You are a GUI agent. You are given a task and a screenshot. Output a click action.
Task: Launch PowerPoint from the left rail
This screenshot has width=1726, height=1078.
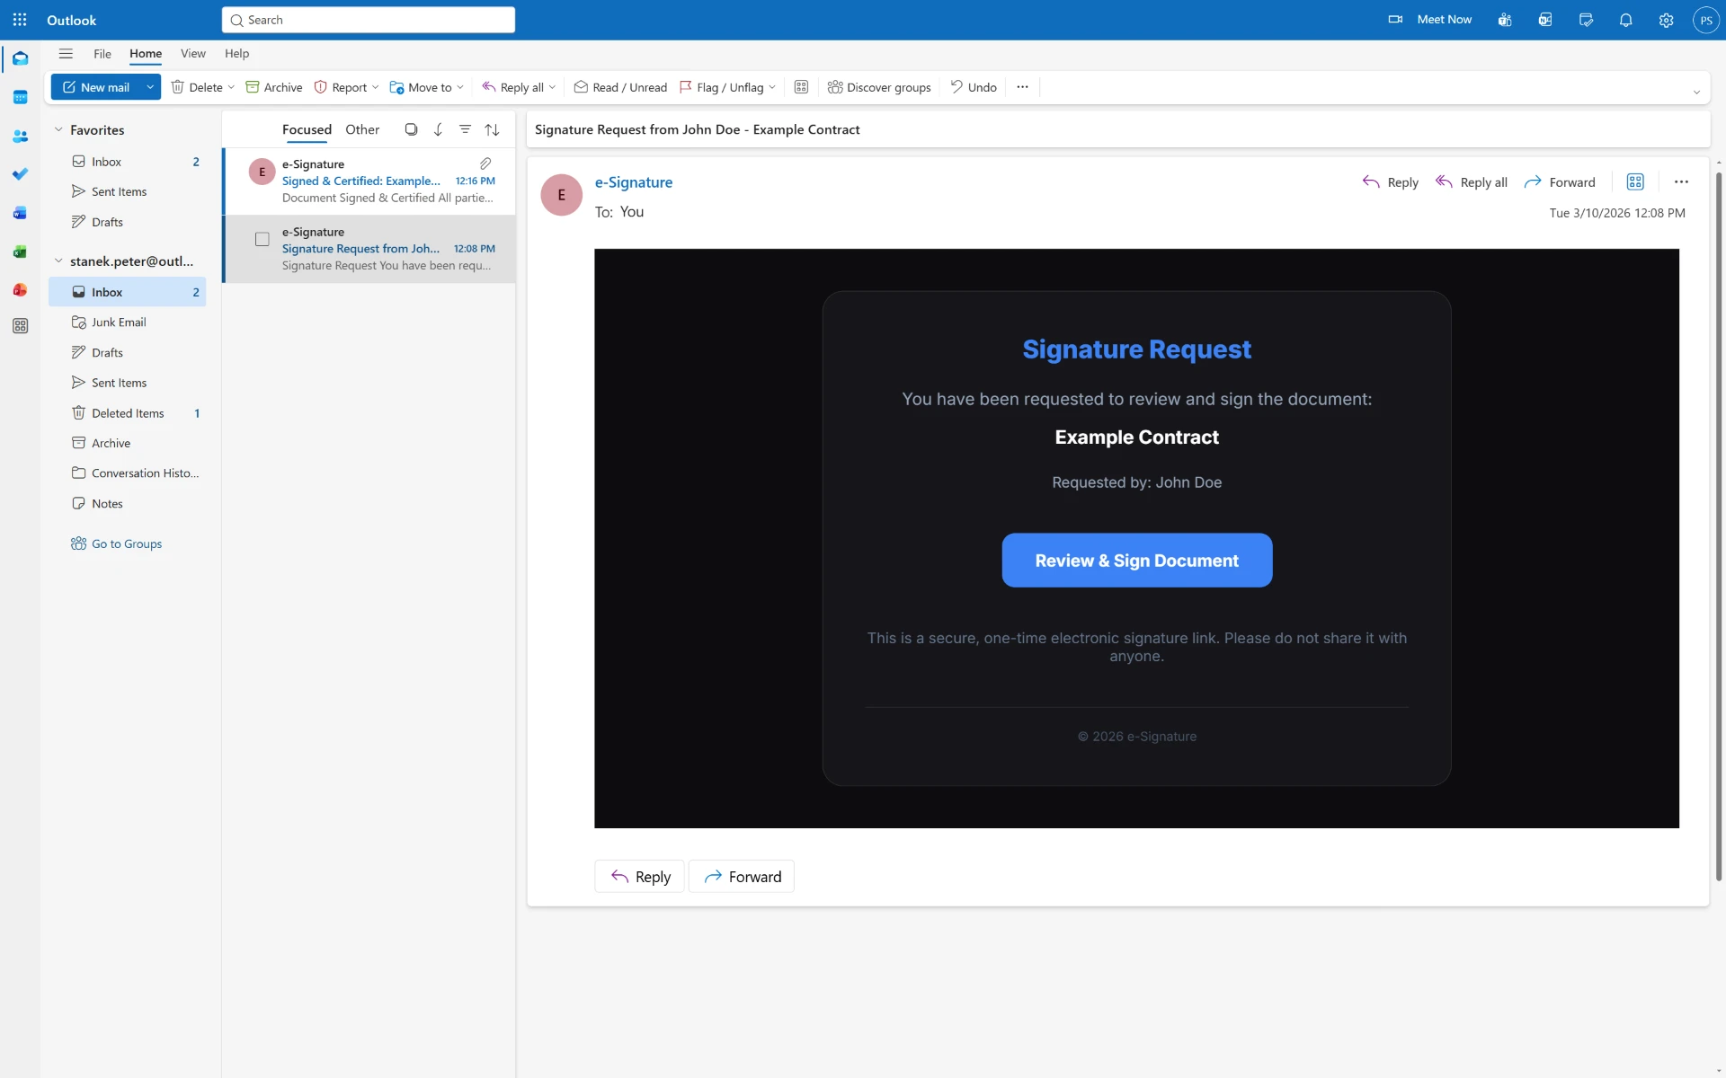(20, 290)
